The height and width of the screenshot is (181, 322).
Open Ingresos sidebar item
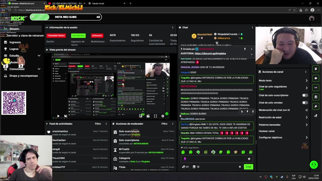[x=15, y=42]
